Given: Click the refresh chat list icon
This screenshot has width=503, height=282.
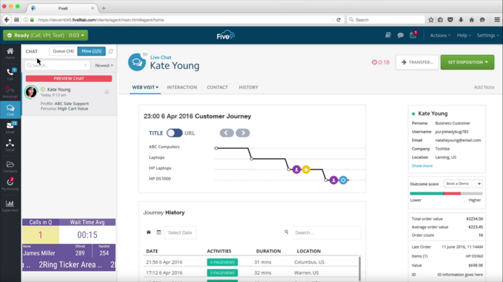Looking at the screenshot, I should tap(111, 51).
